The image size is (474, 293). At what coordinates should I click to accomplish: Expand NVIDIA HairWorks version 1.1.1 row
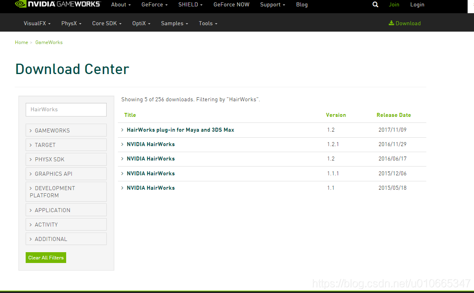click(150, 173)
